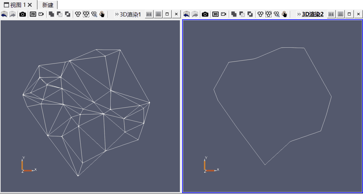Expand hidden toolbar items in 3D渲染2
Screen dimensions: 363x194
(299, 14)
